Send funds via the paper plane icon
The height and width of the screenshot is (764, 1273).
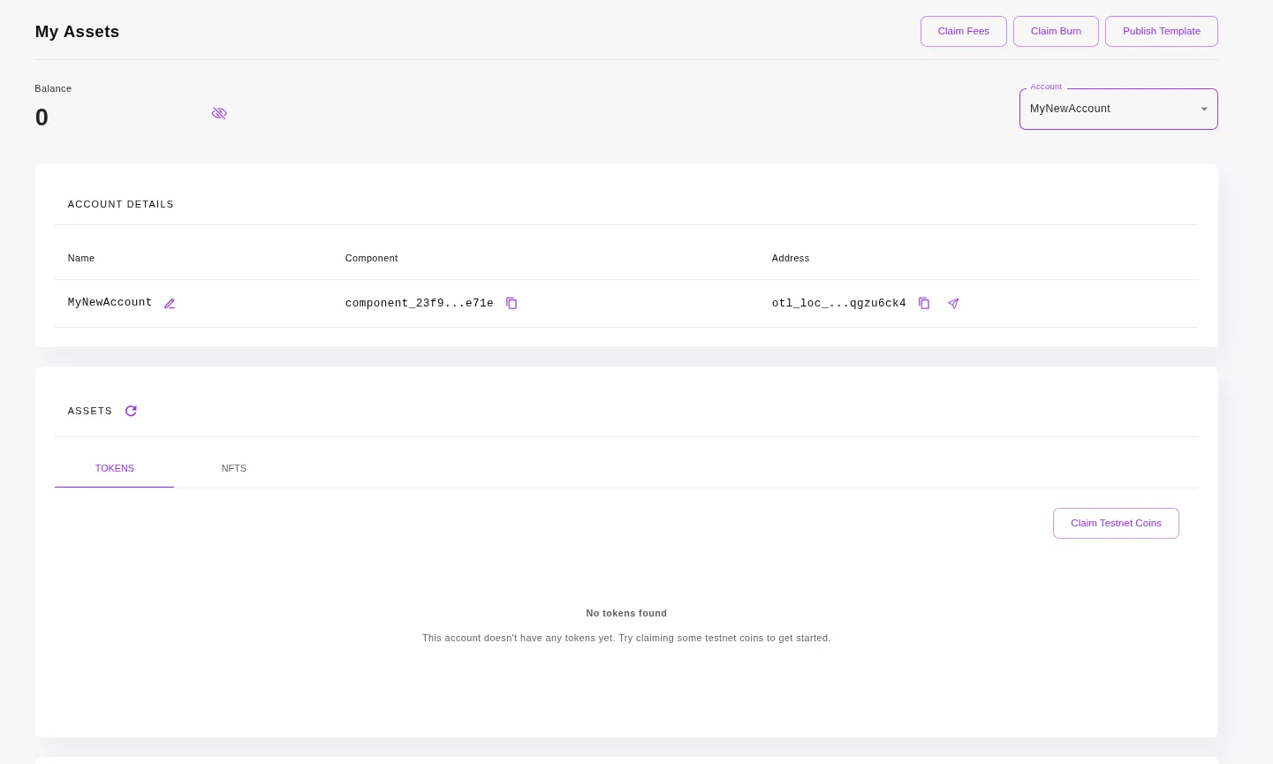coord(953,303)
